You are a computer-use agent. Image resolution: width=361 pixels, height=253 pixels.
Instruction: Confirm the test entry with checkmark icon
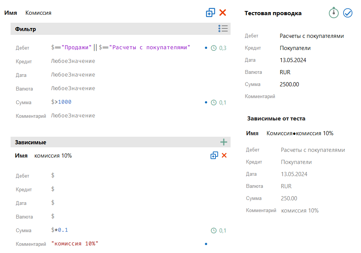pos(348,13)
